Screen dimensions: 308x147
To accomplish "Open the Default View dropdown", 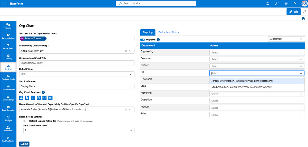I will coord(77,74).
